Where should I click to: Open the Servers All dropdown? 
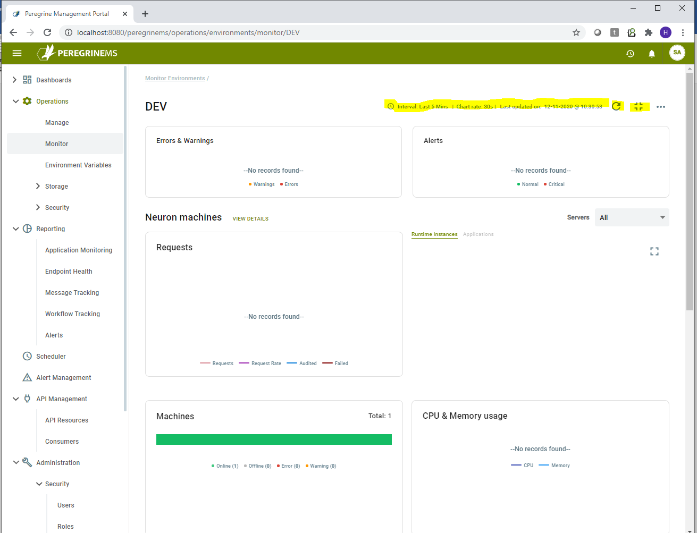coord(632,217)
